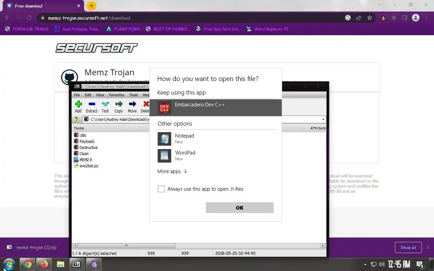Viewport: 434px width, 271px height.
Task: Bookmark this page with the star icon
Action: pyautogui.click(x=370, y=18)
